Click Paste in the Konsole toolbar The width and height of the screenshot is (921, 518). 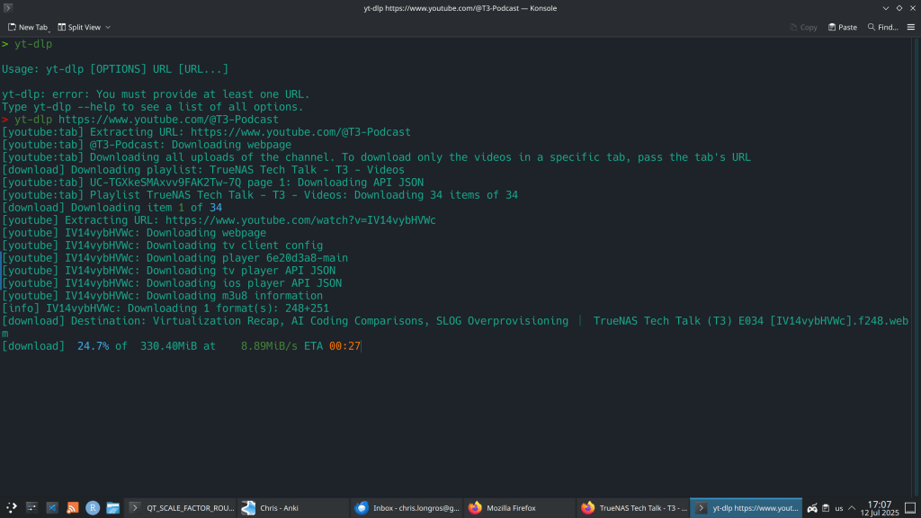click(842, 27)
